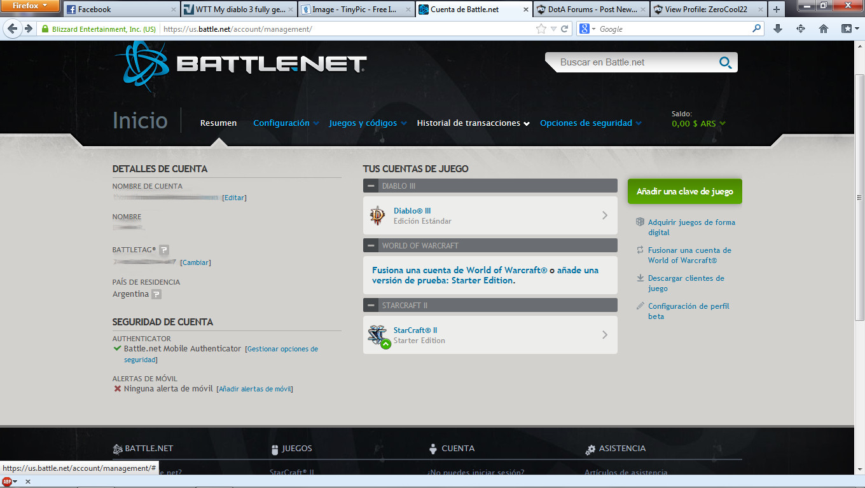Switch to DotA Forums - Post New tab

[x=590, y=9]
